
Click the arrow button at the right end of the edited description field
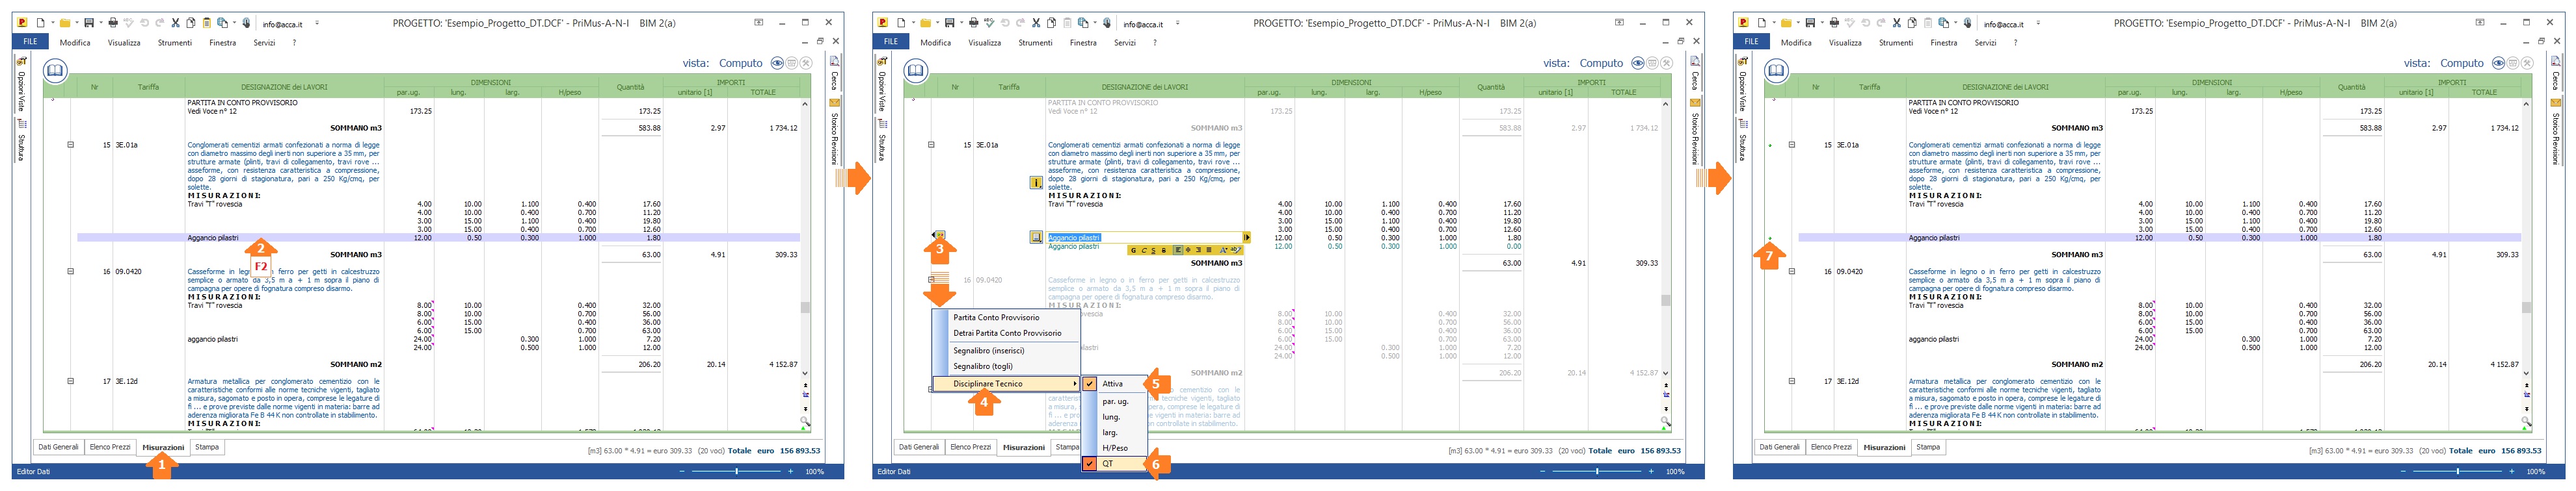(1247, 238)
